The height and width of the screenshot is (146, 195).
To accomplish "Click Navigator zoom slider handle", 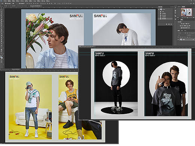I will (187, 18).
